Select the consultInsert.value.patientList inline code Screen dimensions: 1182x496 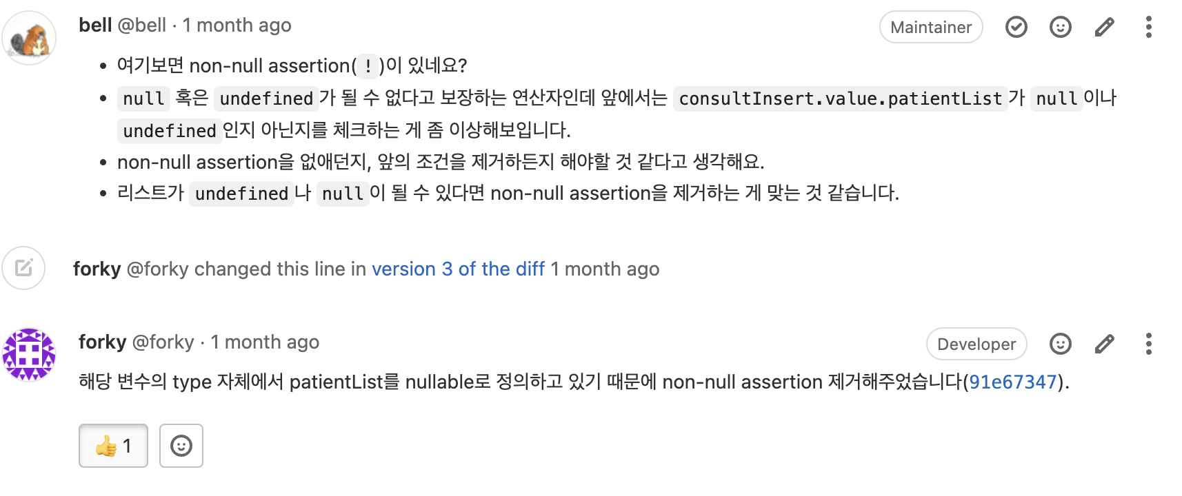(841, 99)
